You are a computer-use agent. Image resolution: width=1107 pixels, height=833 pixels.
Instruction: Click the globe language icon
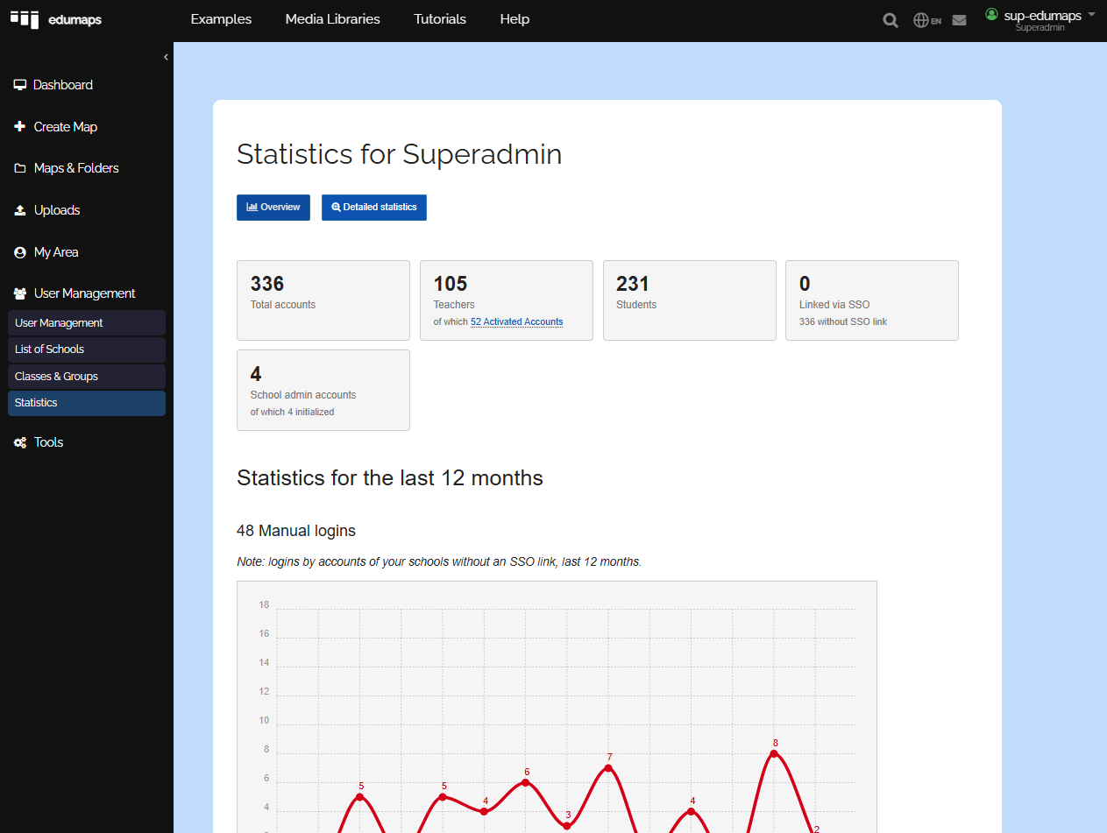pos(921,20)
